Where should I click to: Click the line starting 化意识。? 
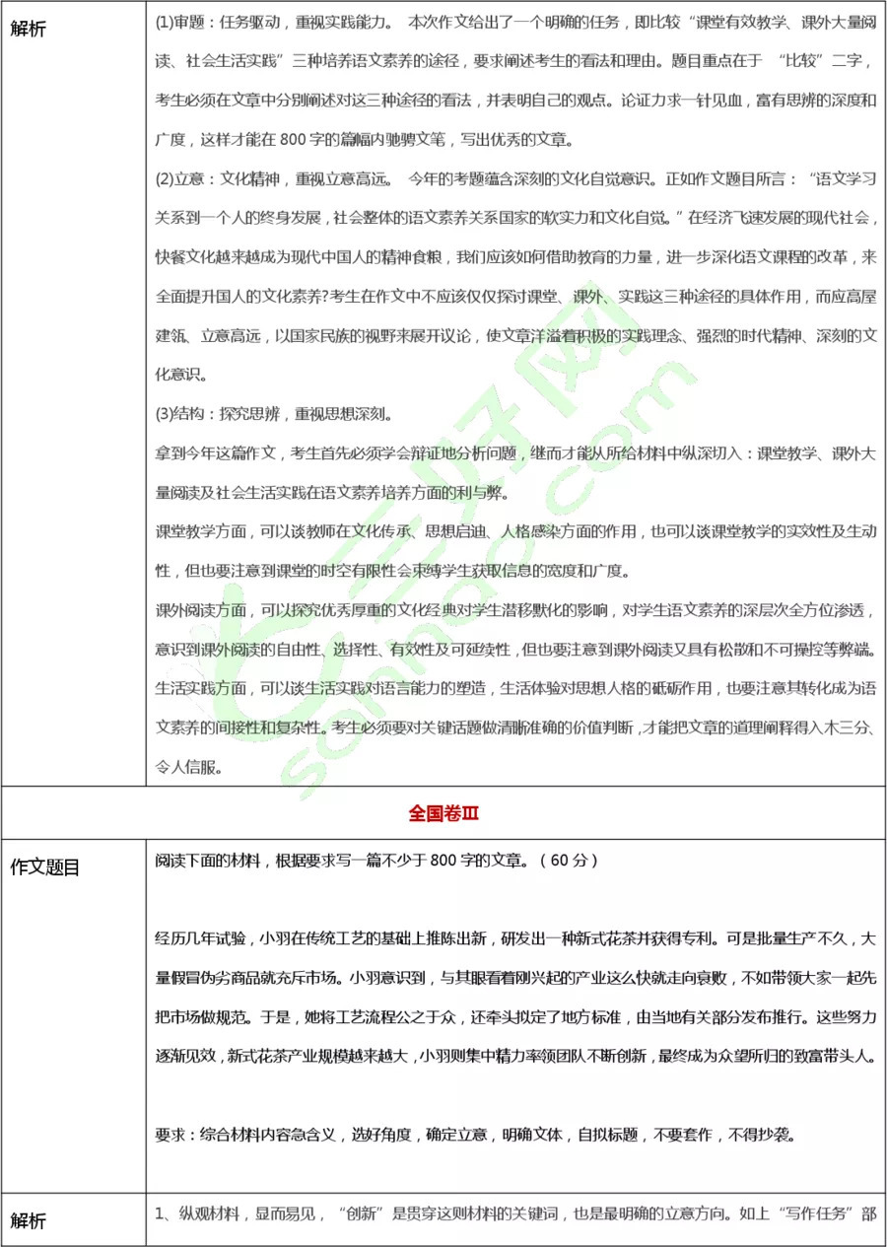182,374
